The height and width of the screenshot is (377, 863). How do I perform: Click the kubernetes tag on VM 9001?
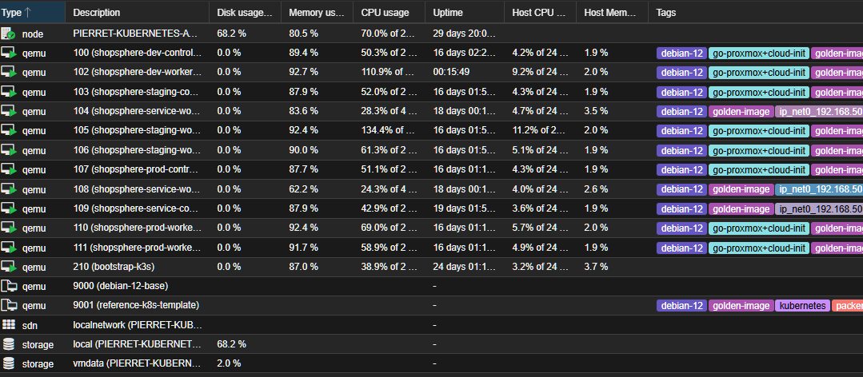click(802, 306)
